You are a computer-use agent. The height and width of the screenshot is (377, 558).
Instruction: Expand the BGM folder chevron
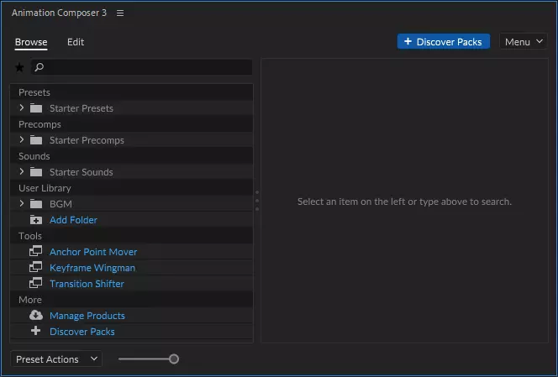pos(22,203)
